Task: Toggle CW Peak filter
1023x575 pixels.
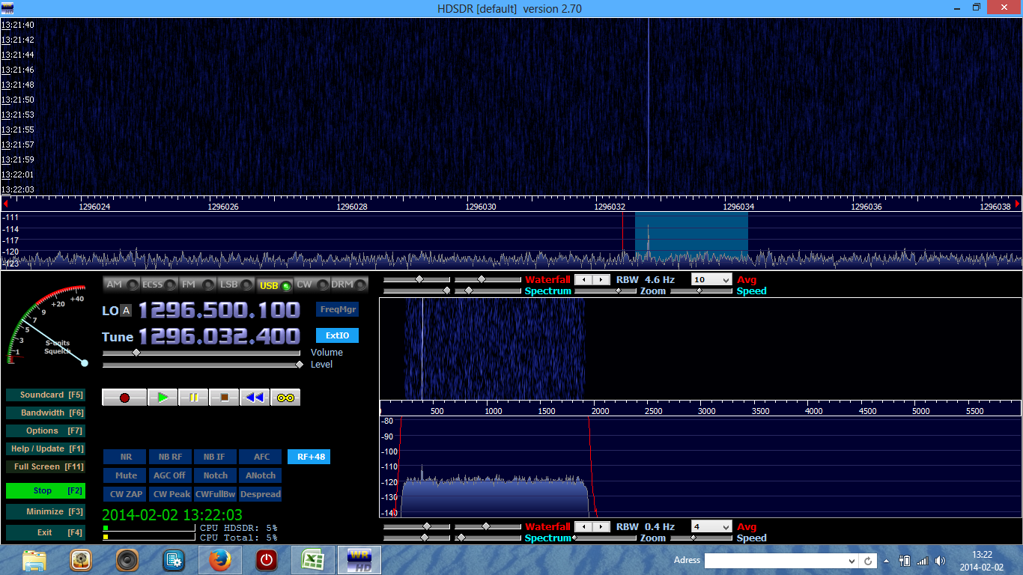Action: pyautogui.click(x=170, y=494)
